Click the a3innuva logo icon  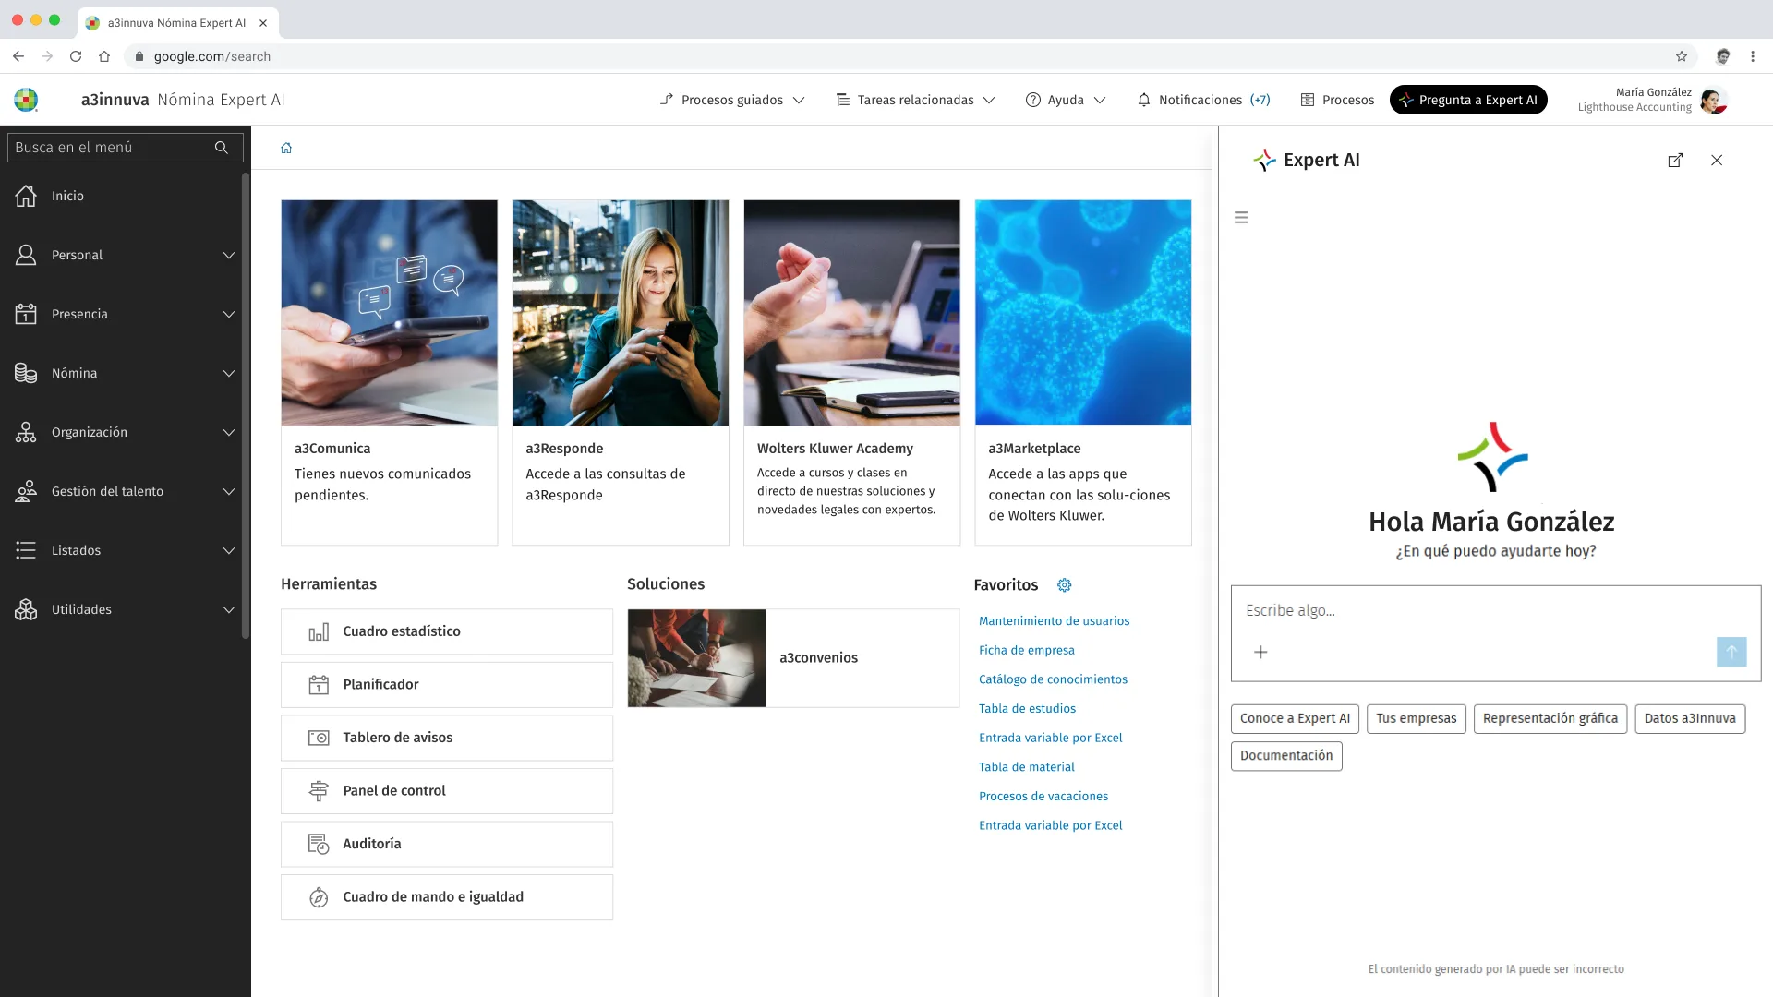tap(26, 100)
